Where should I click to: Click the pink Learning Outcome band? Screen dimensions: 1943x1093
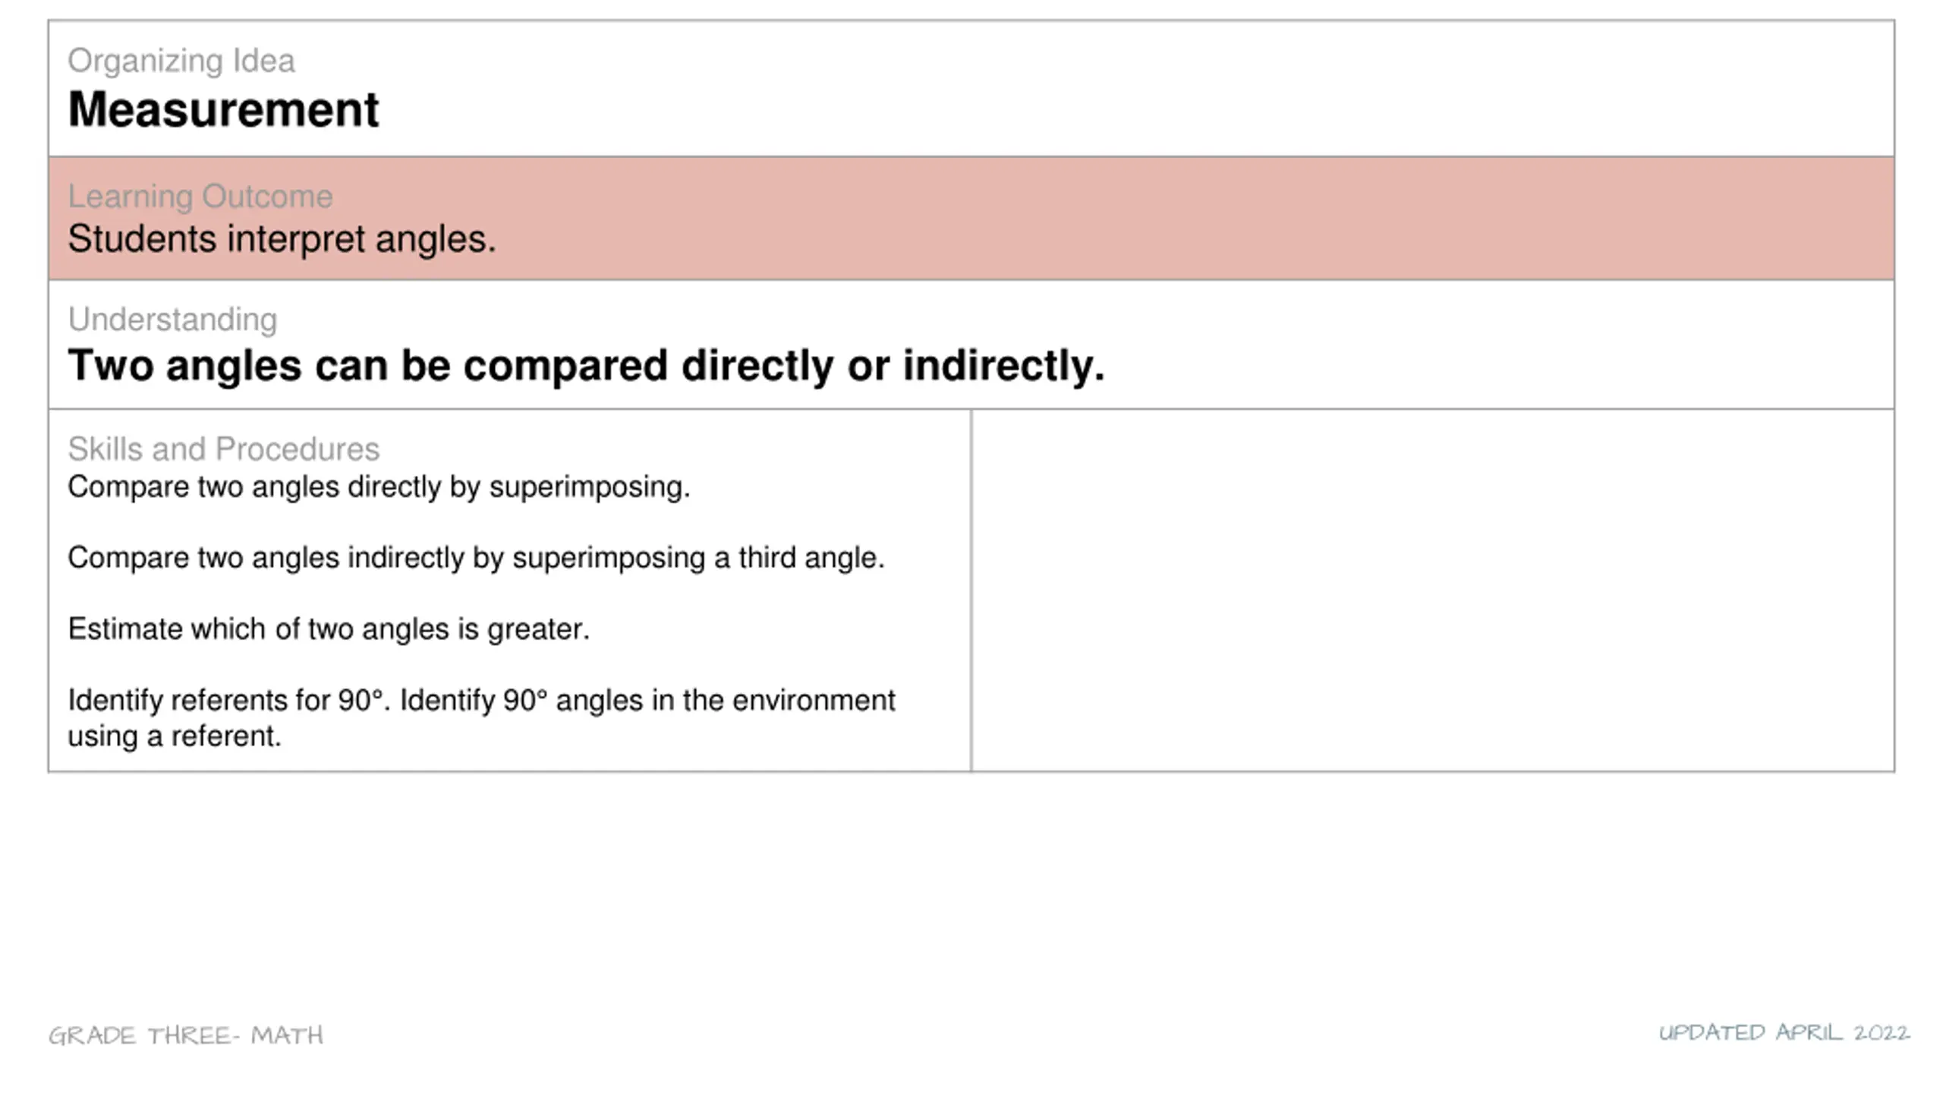click(971, 219)
